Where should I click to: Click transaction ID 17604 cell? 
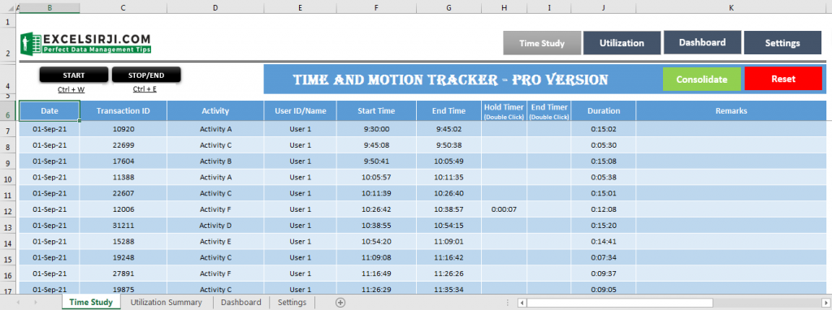(x=123, y=161)
